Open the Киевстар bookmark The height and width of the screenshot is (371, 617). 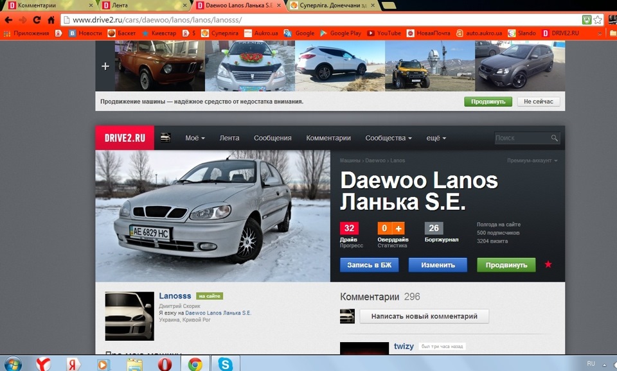click(159, 33)
